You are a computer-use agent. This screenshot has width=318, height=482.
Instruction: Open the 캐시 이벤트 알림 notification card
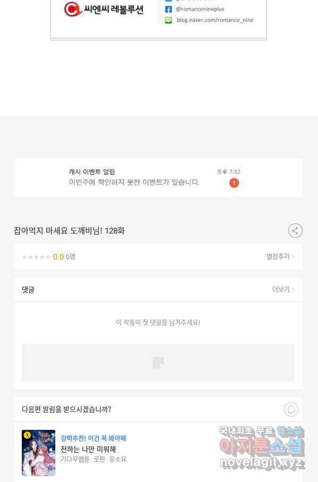tap(158, 177)
